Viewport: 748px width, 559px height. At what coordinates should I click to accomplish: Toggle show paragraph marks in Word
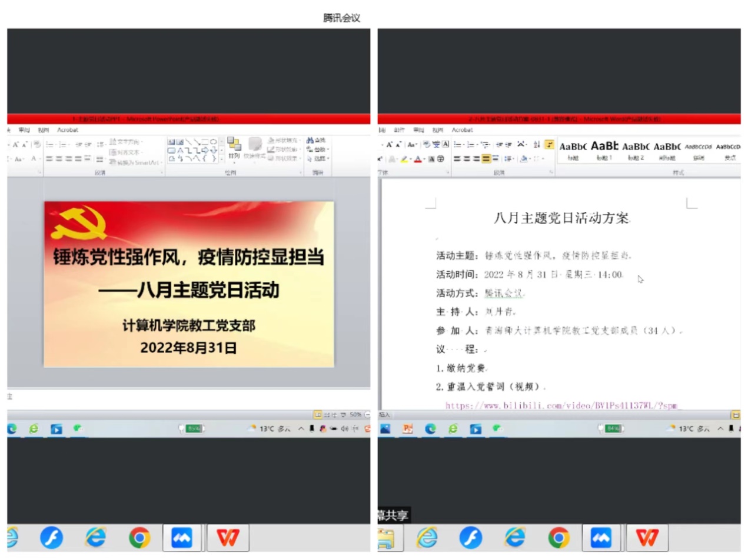549,145
